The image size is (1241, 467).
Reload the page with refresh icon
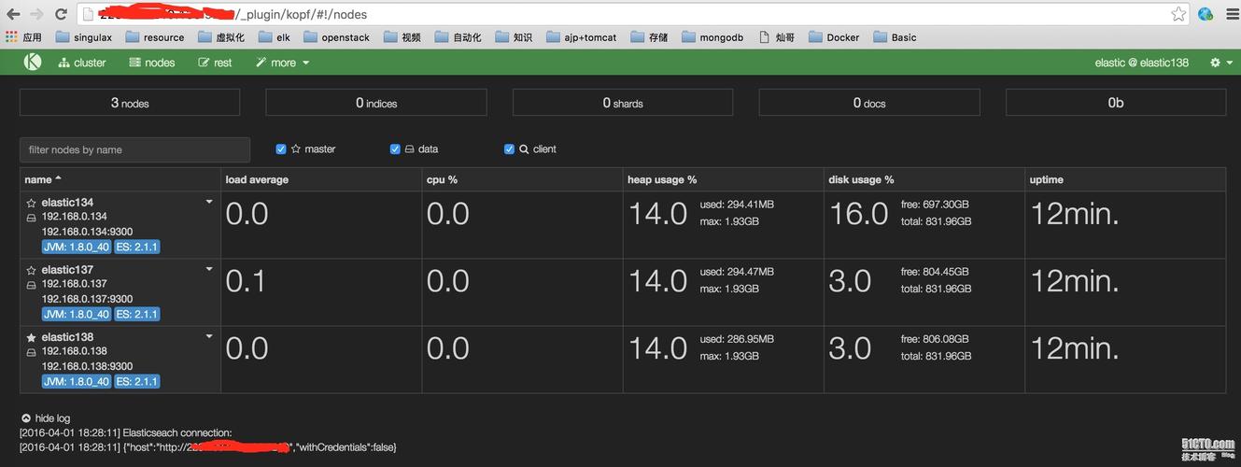point(61,14)
